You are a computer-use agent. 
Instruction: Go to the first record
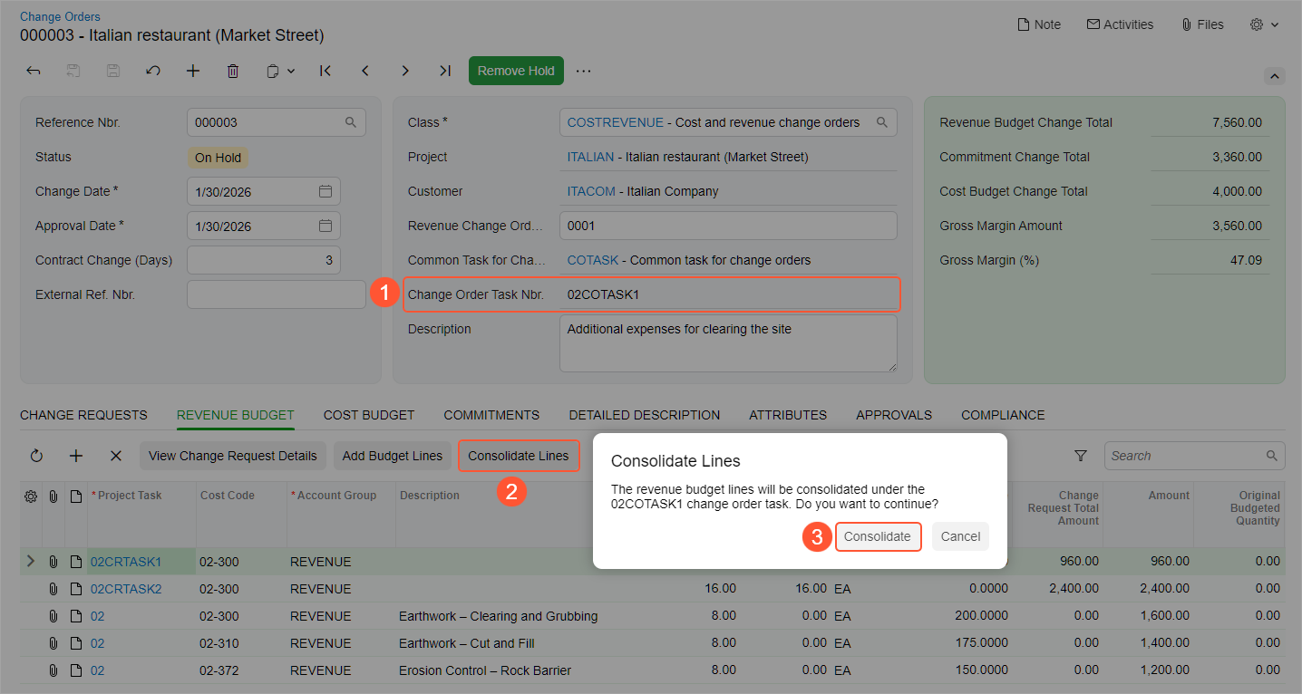point(325,71)
